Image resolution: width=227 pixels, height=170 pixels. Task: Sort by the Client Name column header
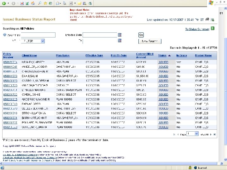tap(29, 55)
